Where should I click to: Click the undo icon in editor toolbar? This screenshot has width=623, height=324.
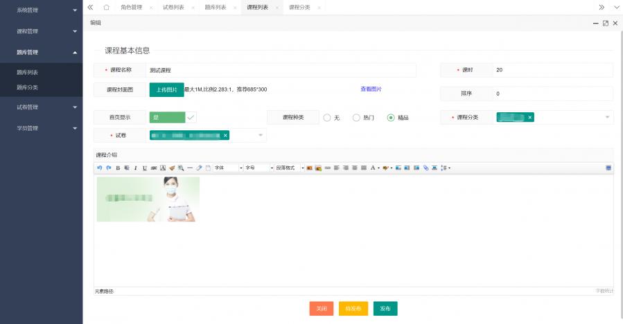[99, 168]
